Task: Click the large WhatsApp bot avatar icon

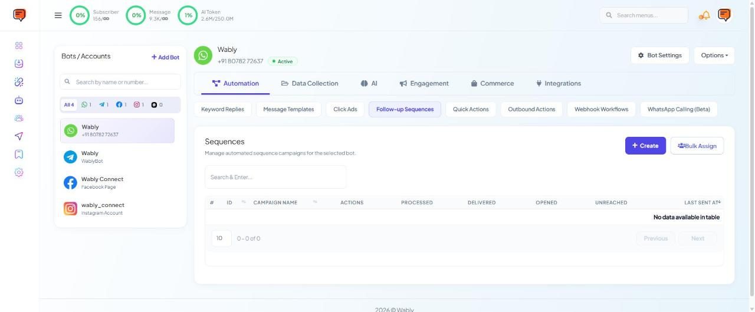Action: click(203, 55)
